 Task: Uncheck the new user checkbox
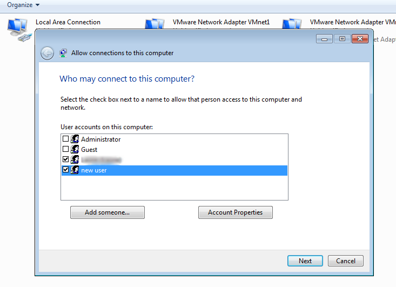point(65,170)
